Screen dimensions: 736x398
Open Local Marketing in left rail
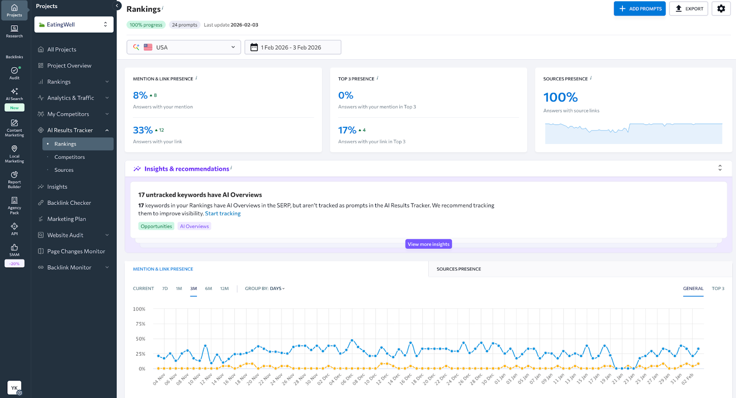click(14, 154)
